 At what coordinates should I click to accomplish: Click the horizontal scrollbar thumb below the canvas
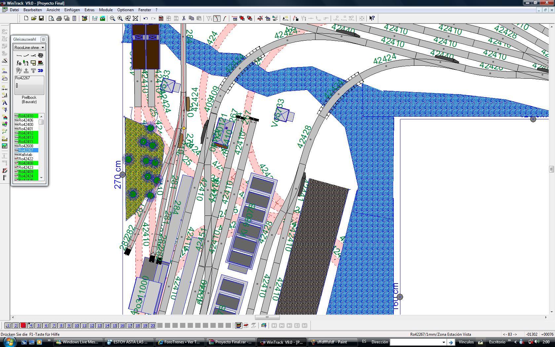267,317
